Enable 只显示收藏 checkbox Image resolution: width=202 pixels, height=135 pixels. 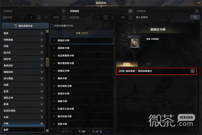click(x=52, y=26)
